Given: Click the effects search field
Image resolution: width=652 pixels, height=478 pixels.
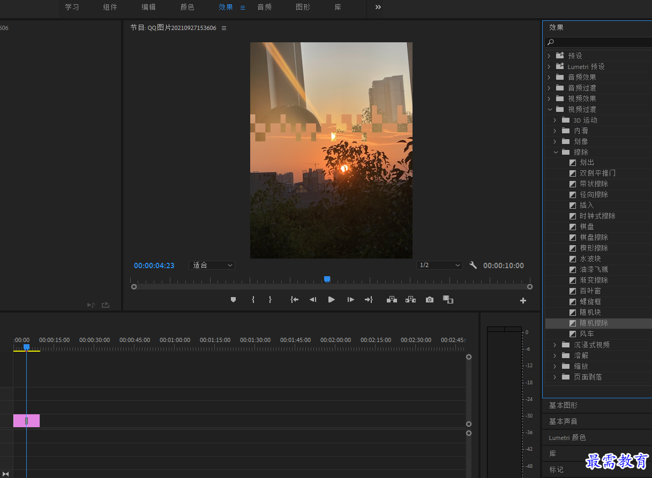Looking at the screenshot, I should (598, 42).
